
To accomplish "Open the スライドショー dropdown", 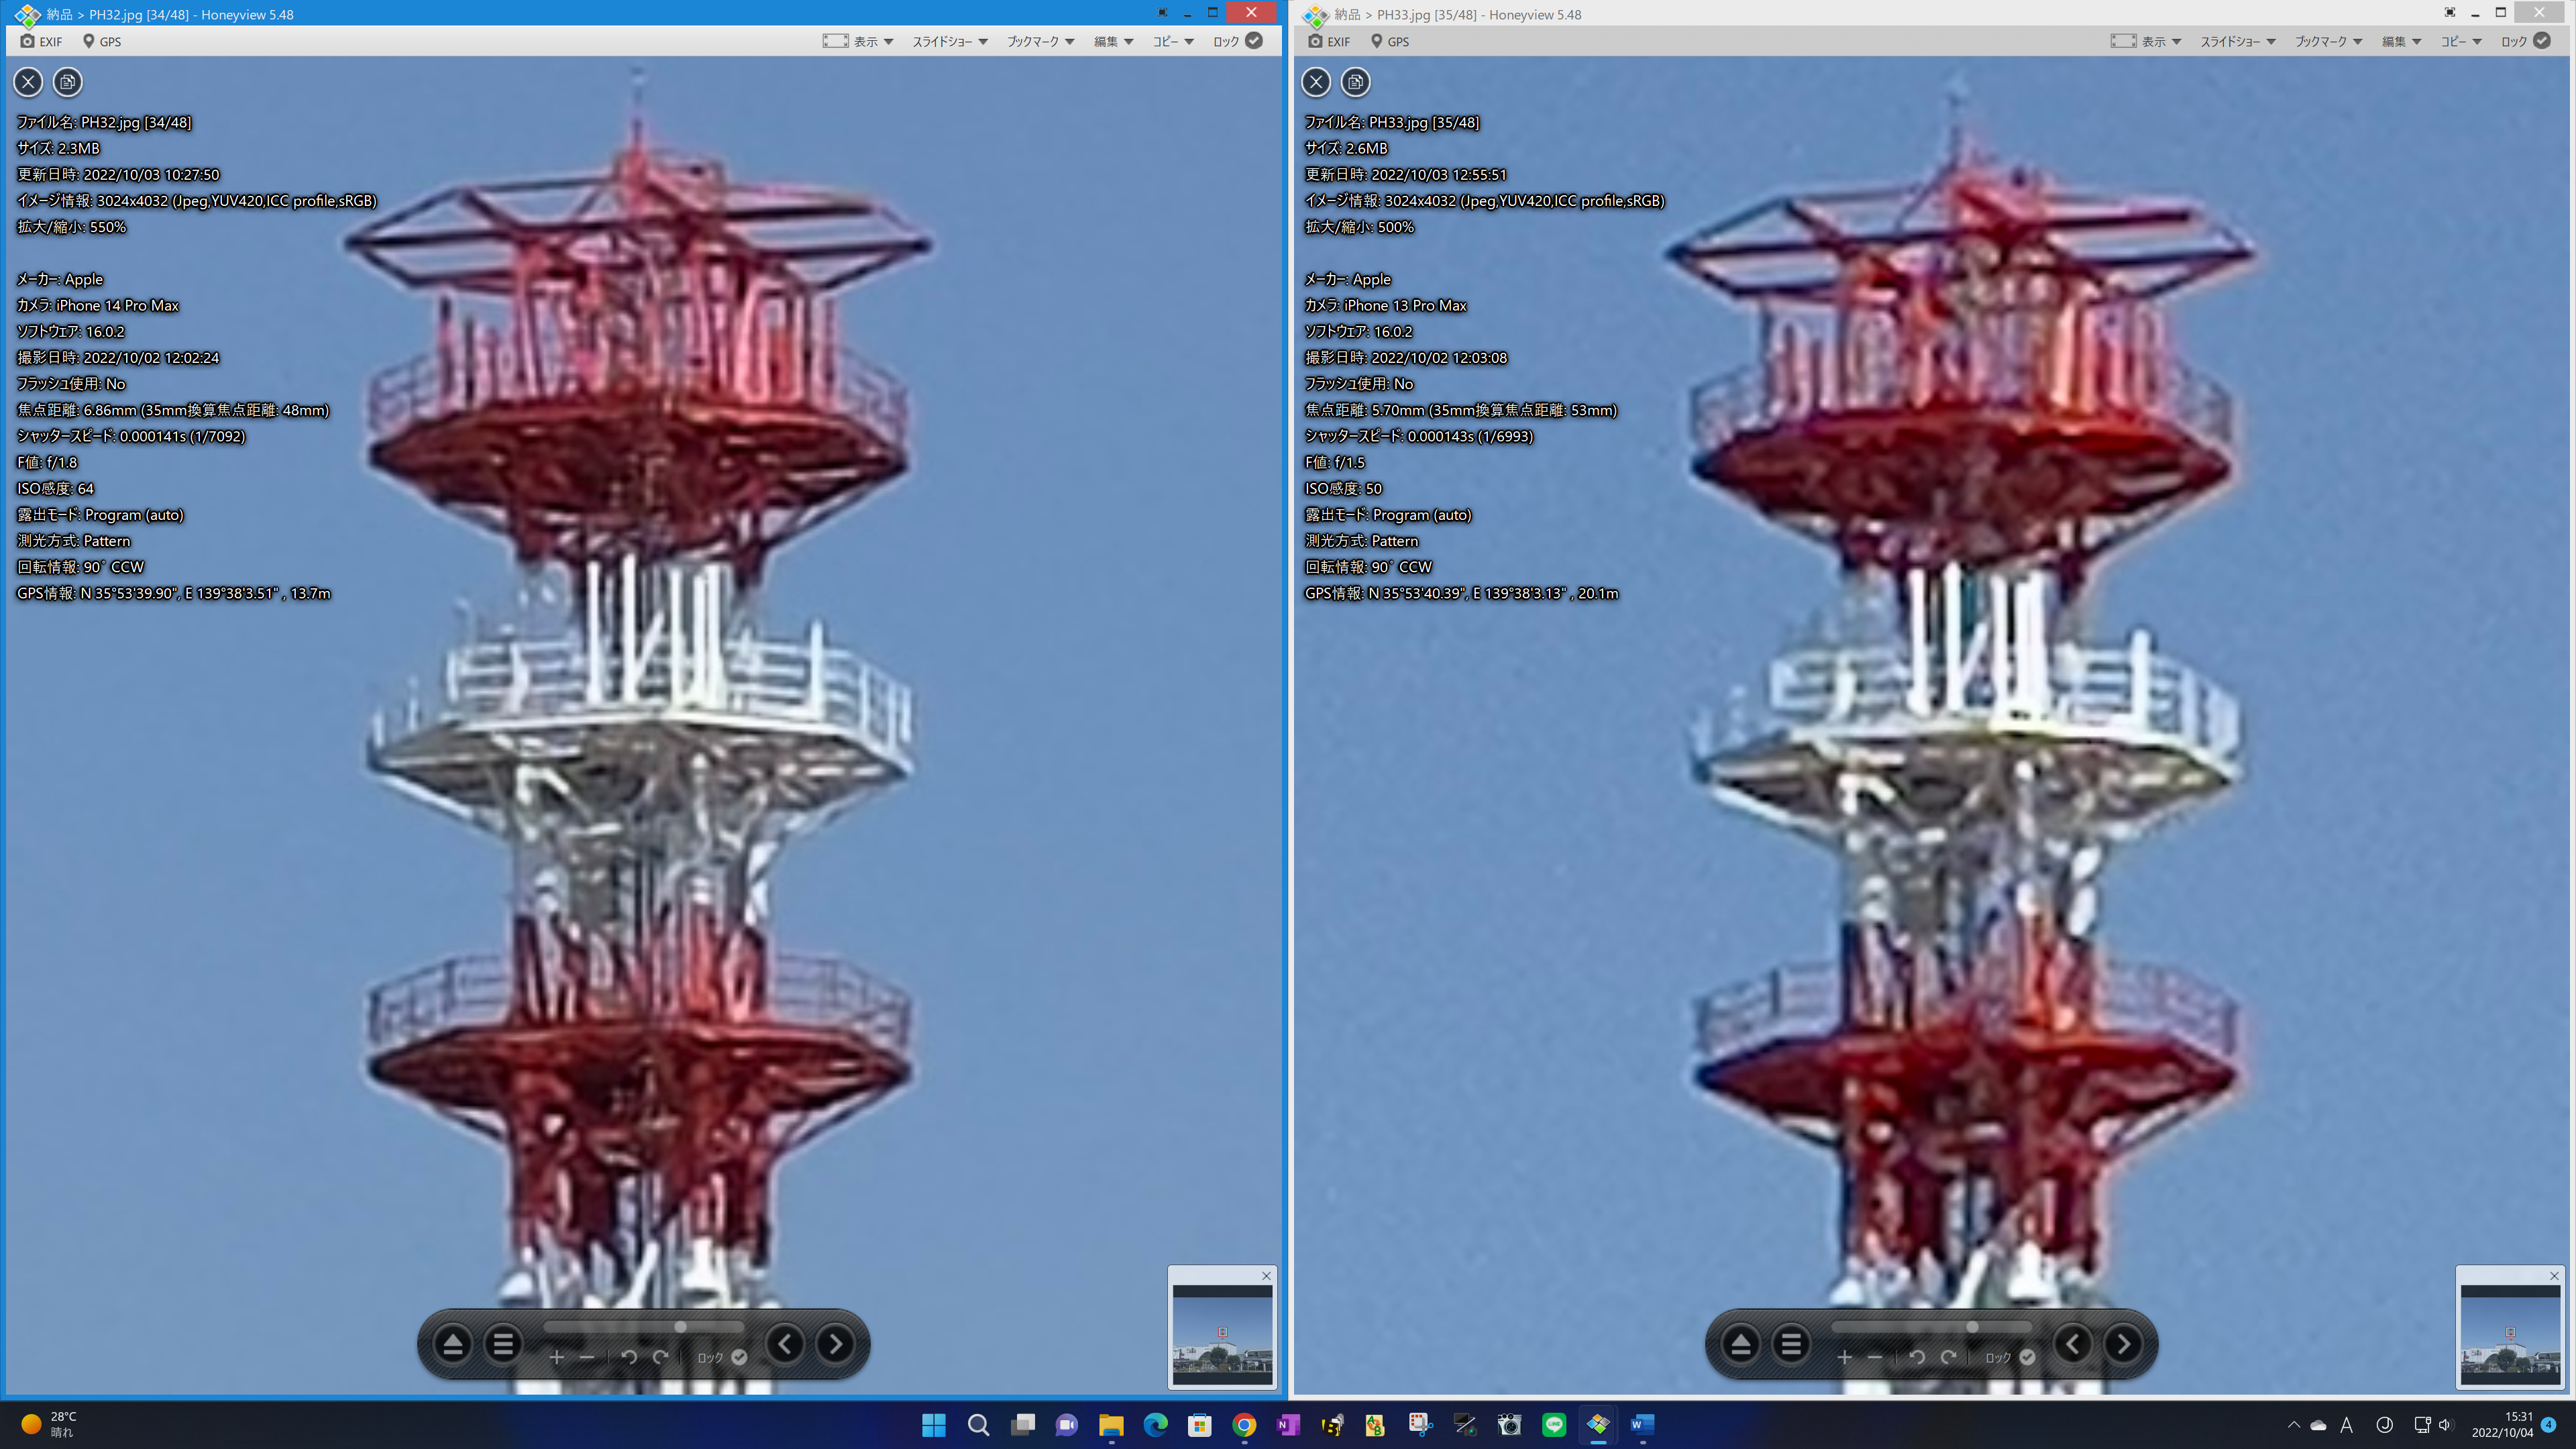I will (x=944, y=41).
